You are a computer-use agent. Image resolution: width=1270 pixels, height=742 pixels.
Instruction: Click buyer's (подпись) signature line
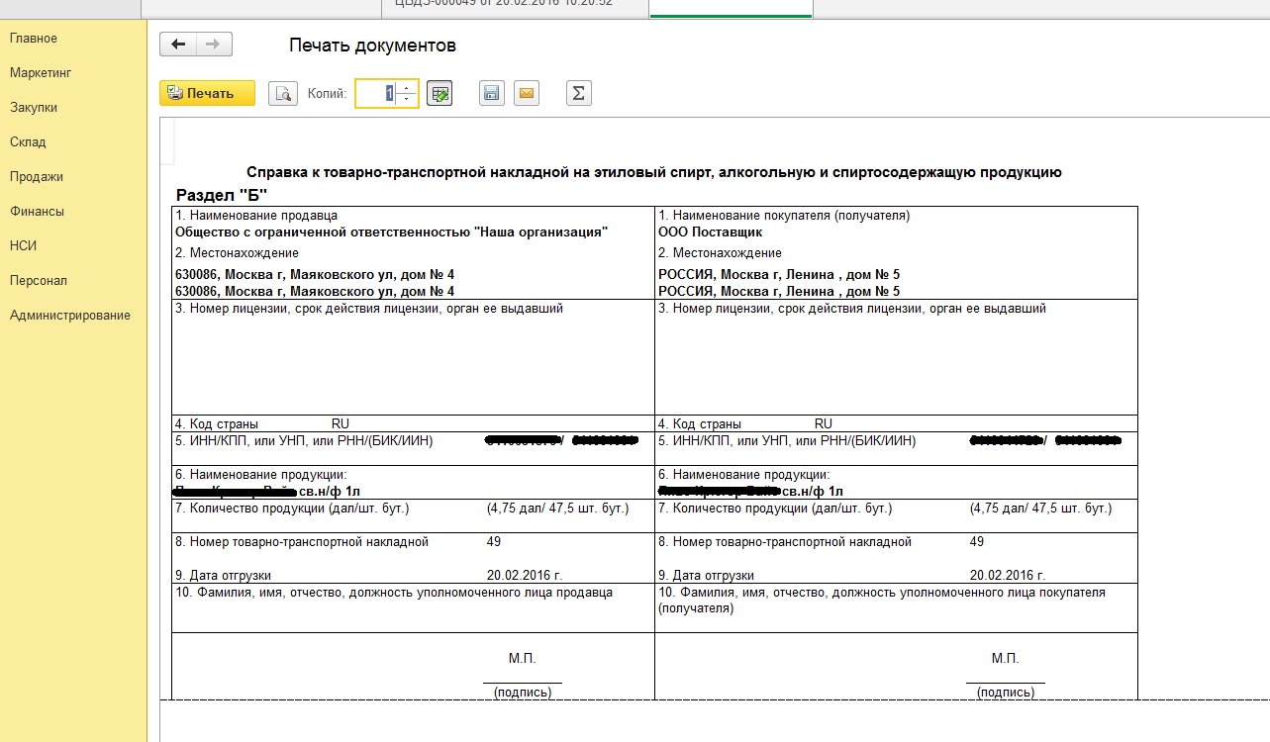pos(1006,693)
